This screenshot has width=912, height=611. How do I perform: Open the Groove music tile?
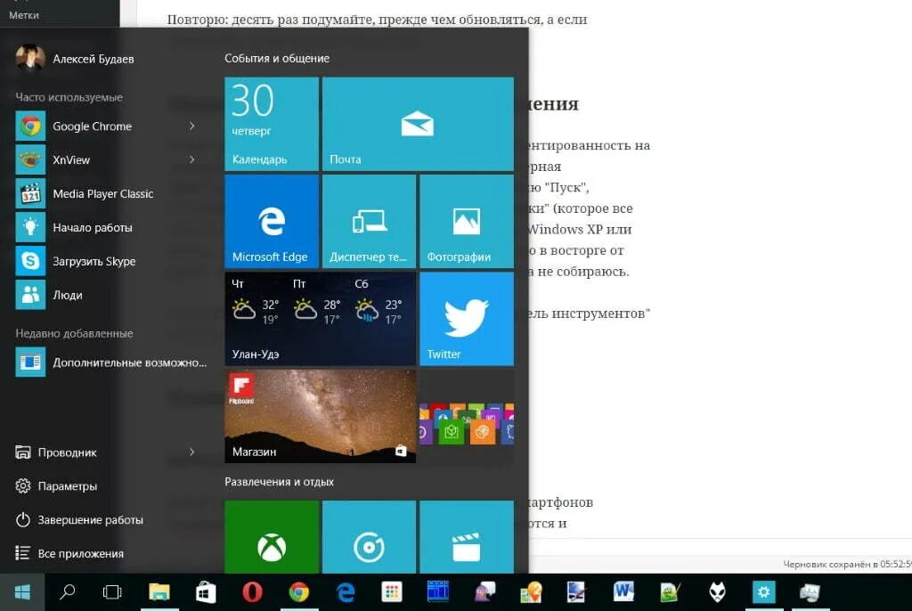[x=369, y=537]
